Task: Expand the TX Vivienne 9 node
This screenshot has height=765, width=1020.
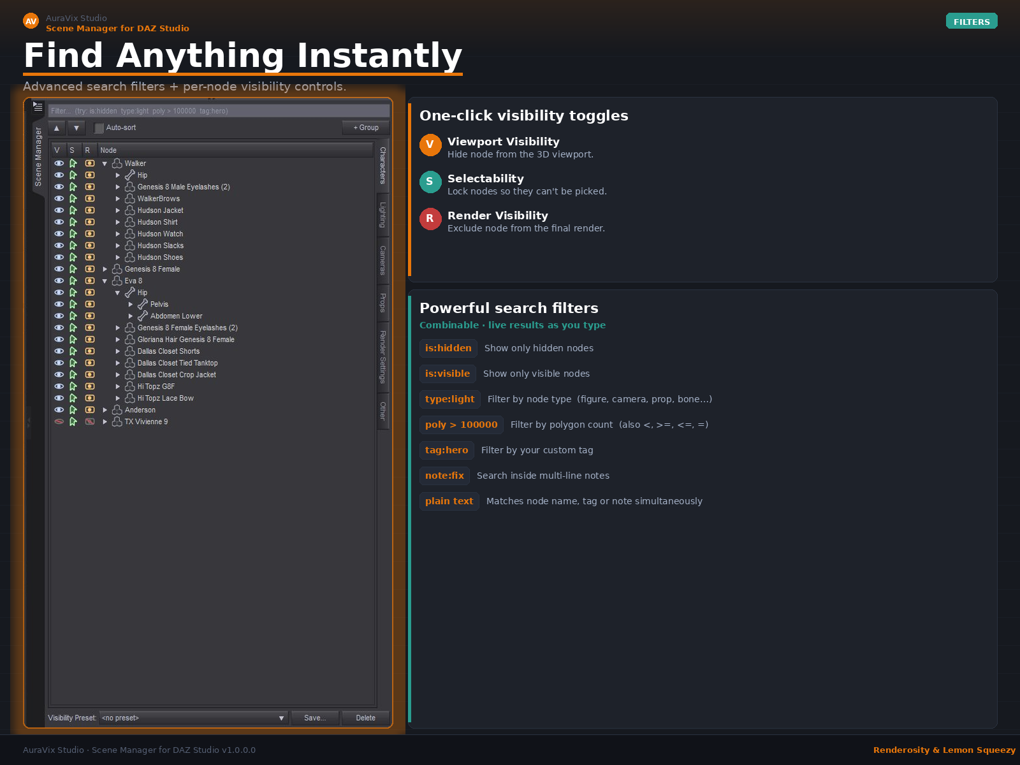Action: (105, 422)
